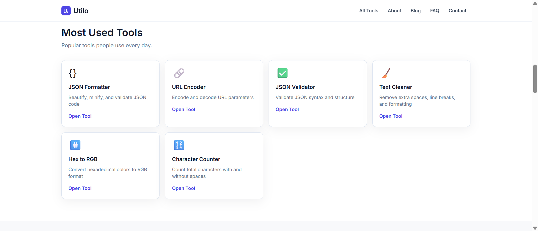Image resolution: width=538 pixels, height=231 pixels.
Task: Click the JSON Formatter card title
Action: [89, 87]
